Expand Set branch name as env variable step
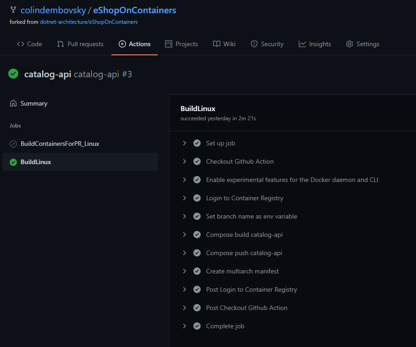 [x=184, y=216]
